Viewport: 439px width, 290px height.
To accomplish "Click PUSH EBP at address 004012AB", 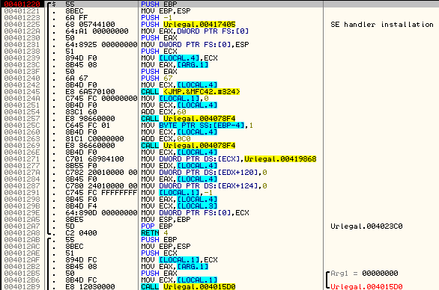I will coord(159,239).
